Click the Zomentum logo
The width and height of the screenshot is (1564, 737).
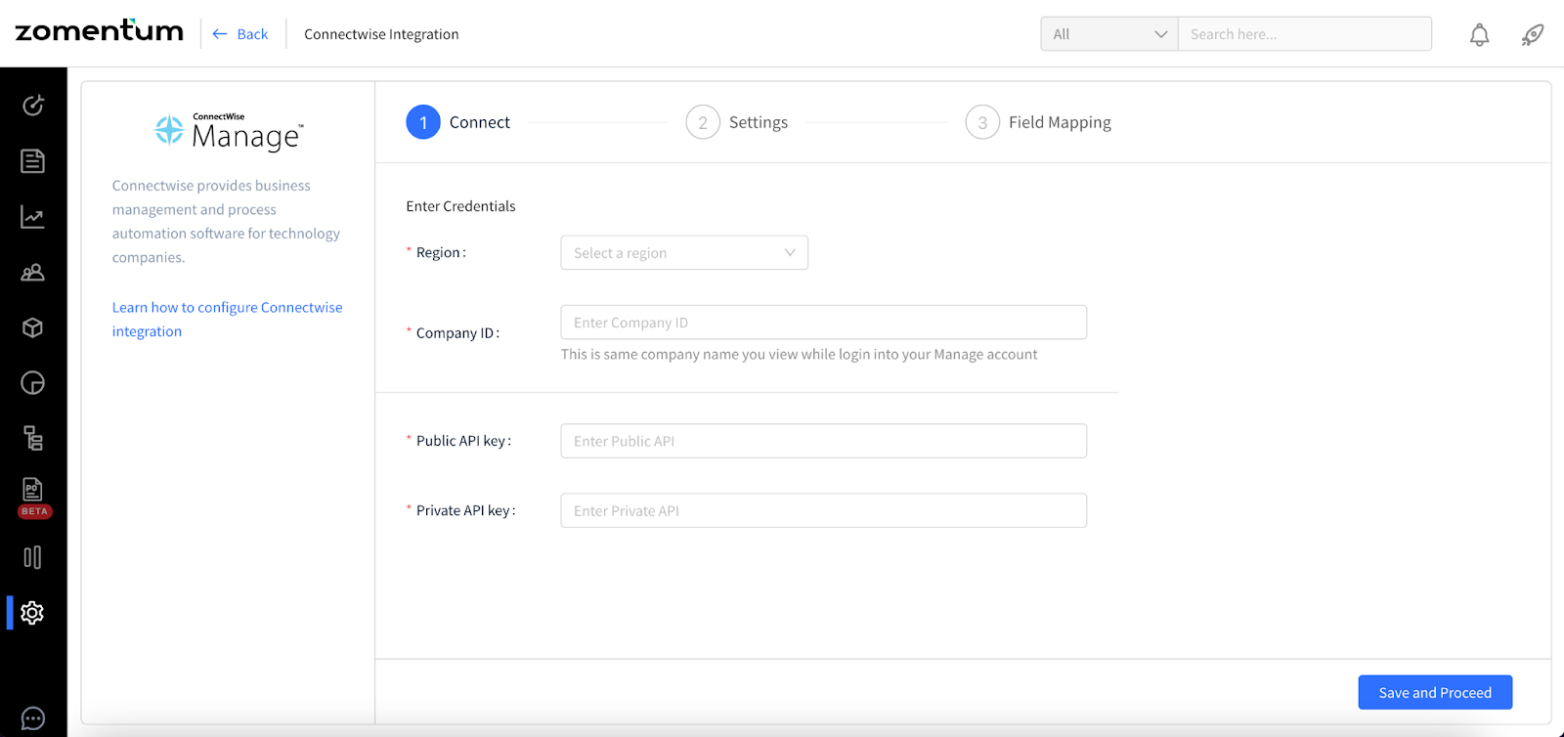pyautogui.click(x=100, y=31)
